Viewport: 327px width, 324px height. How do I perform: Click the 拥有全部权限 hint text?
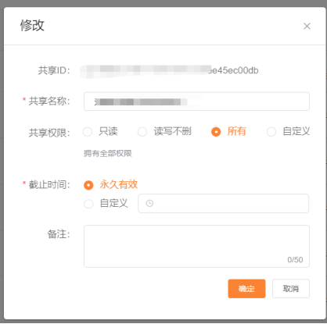[x=108, y=153]
